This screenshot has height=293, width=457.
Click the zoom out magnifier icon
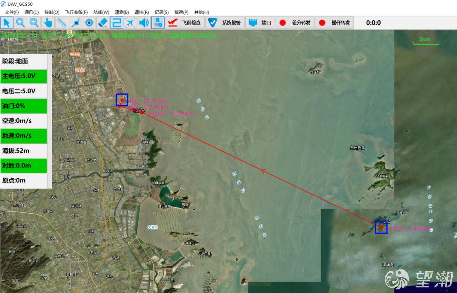34,23
